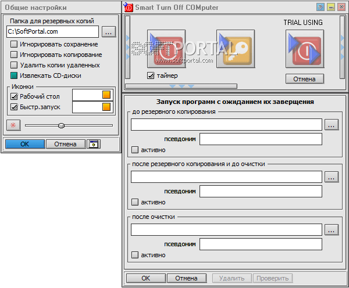The image size is (349, 288).
Task: Click the greyed Удалить button
Action: click(232, 278)
